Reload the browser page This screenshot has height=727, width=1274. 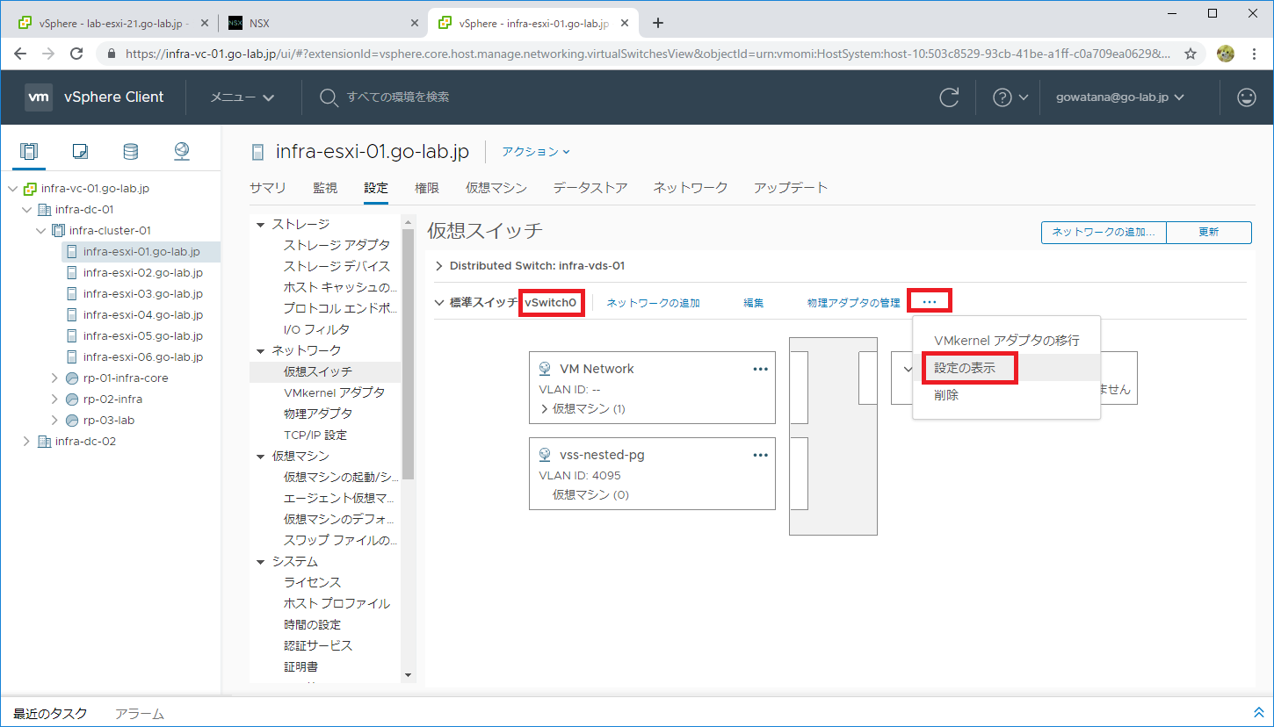[x=76, y=54]
